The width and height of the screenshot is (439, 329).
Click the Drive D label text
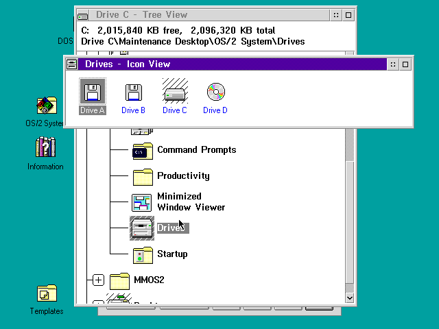pyautogui.click(x=215, y=110)
